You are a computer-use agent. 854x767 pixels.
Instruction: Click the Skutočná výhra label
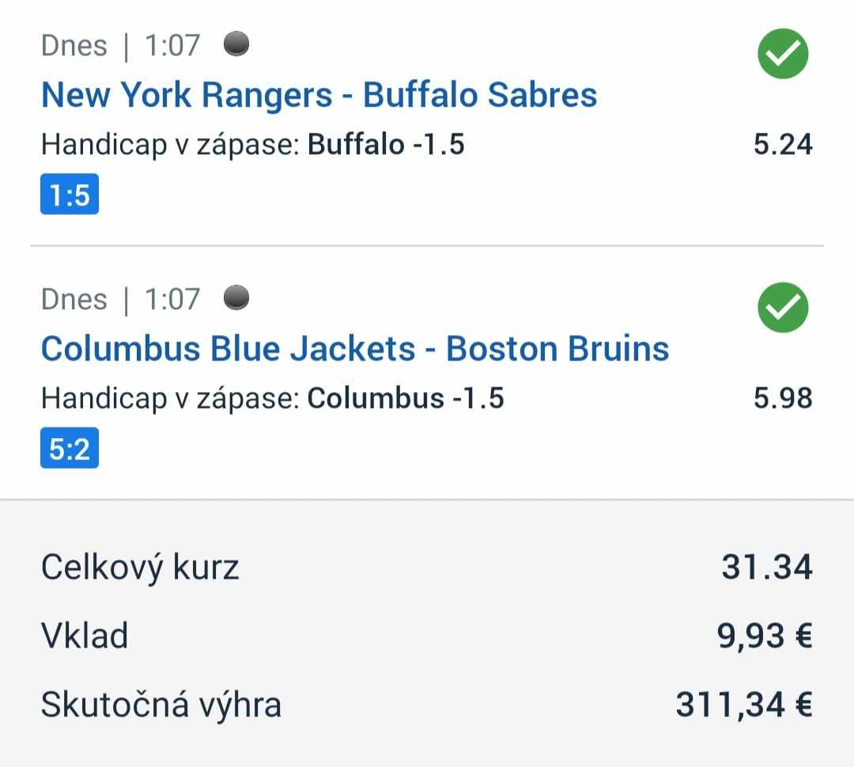tap(161, 705)
